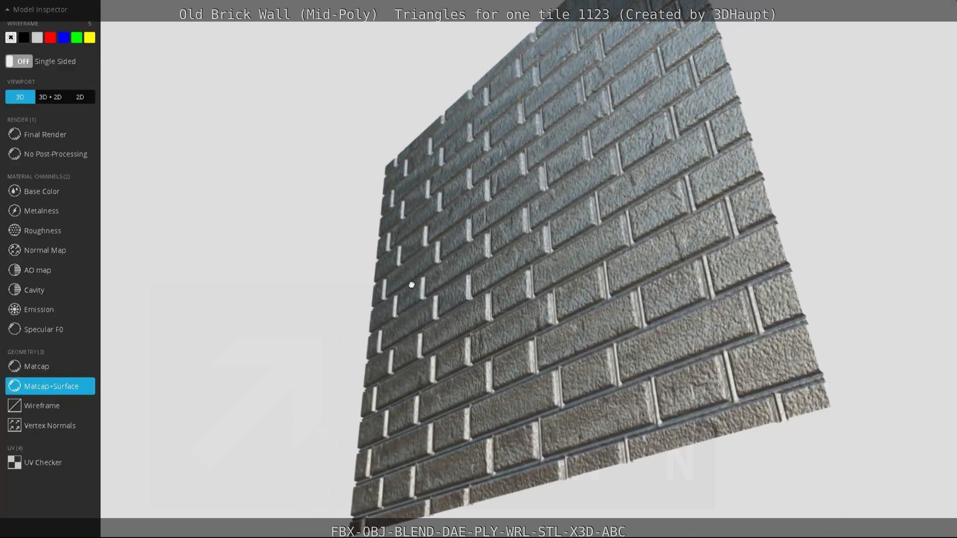Screen dimensions: 957x538
Task: Switch viewport to 2D tab
Action: pyautogui.click(x=80, y=97)
